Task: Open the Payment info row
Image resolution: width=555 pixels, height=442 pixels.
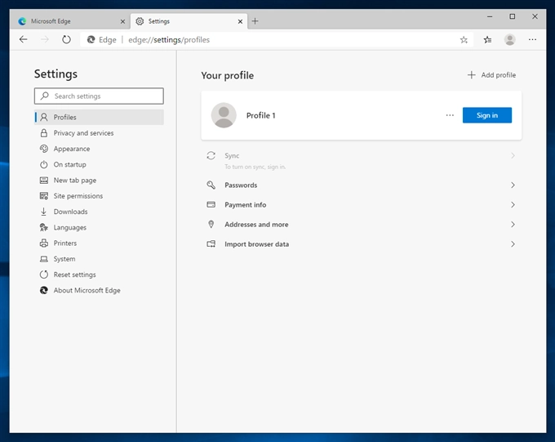Action: point(361,205)
